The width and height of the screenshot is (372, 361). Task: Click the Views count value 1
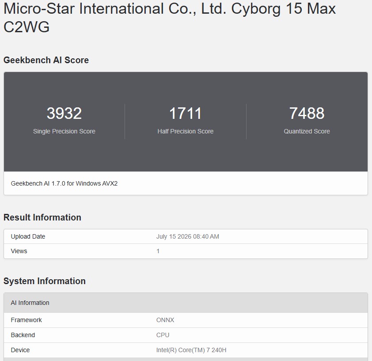pos(158,251)
